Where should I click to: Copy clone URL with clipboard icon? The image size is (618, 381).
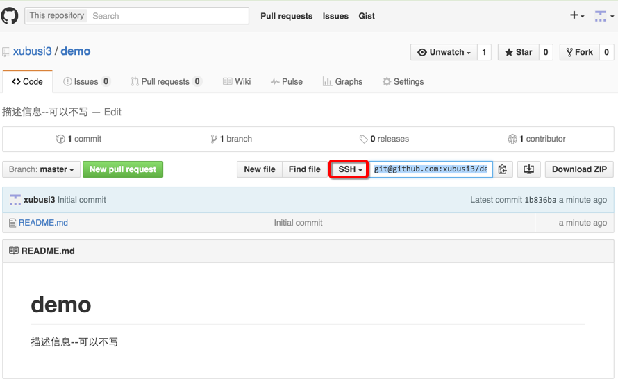tap(503, 169)
